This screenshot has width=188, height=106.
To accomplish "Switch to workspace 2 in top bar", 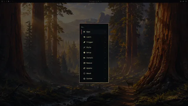I will click(6, 1).
